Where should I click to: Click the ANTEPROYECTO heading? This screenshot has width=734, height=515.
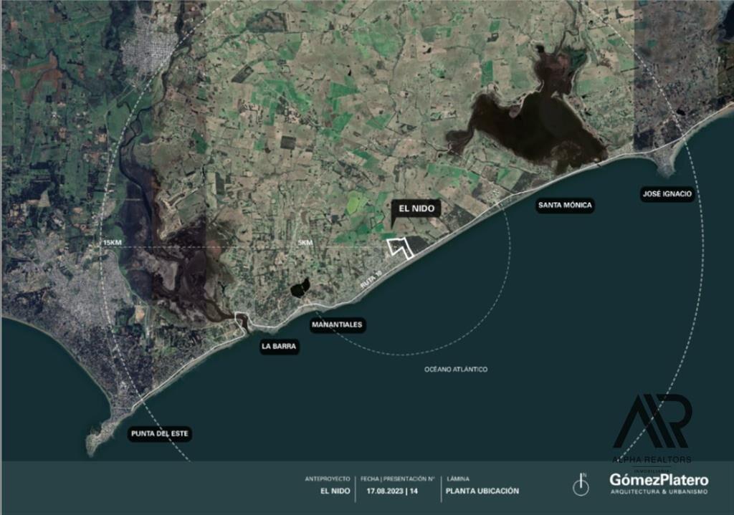coord(327,479)
